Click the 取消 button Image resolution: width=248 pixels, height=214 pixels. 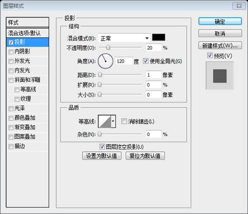coord(220,34)
